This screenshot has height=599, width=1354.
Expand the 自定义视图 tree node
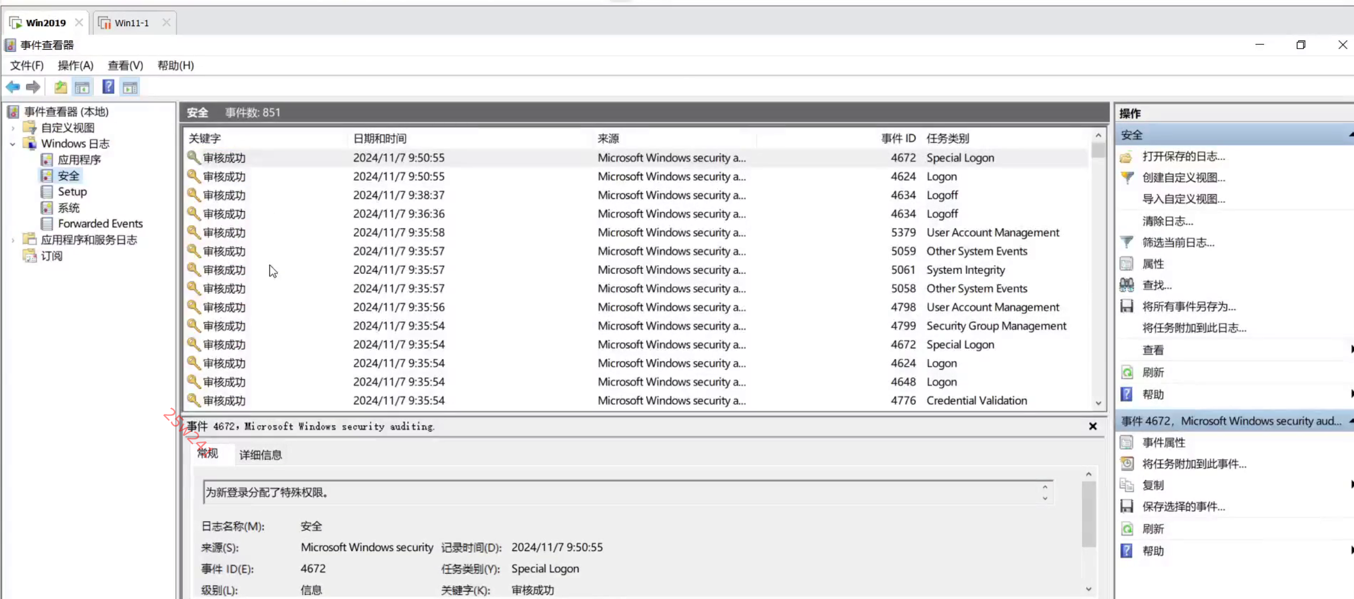click(13, 128)
